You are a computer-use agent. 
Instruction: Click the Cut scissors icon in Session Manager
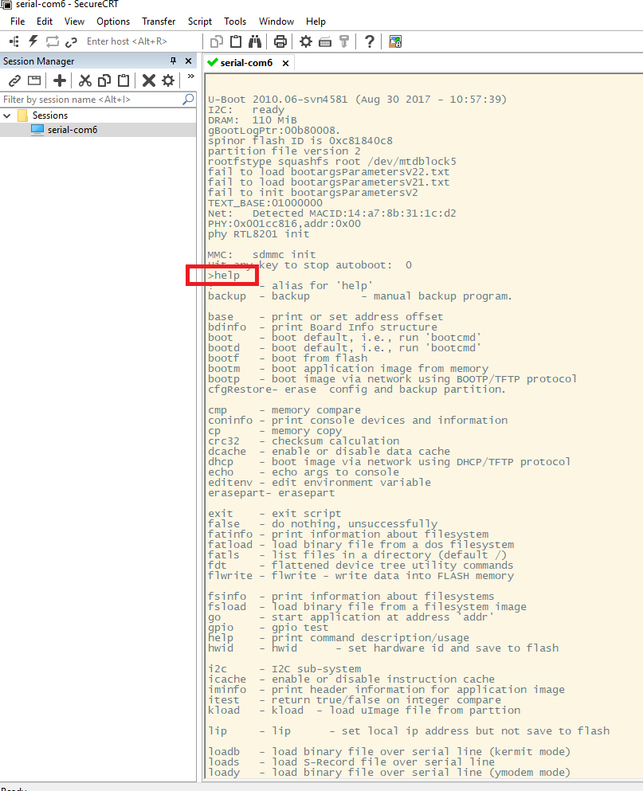[84, 80]
